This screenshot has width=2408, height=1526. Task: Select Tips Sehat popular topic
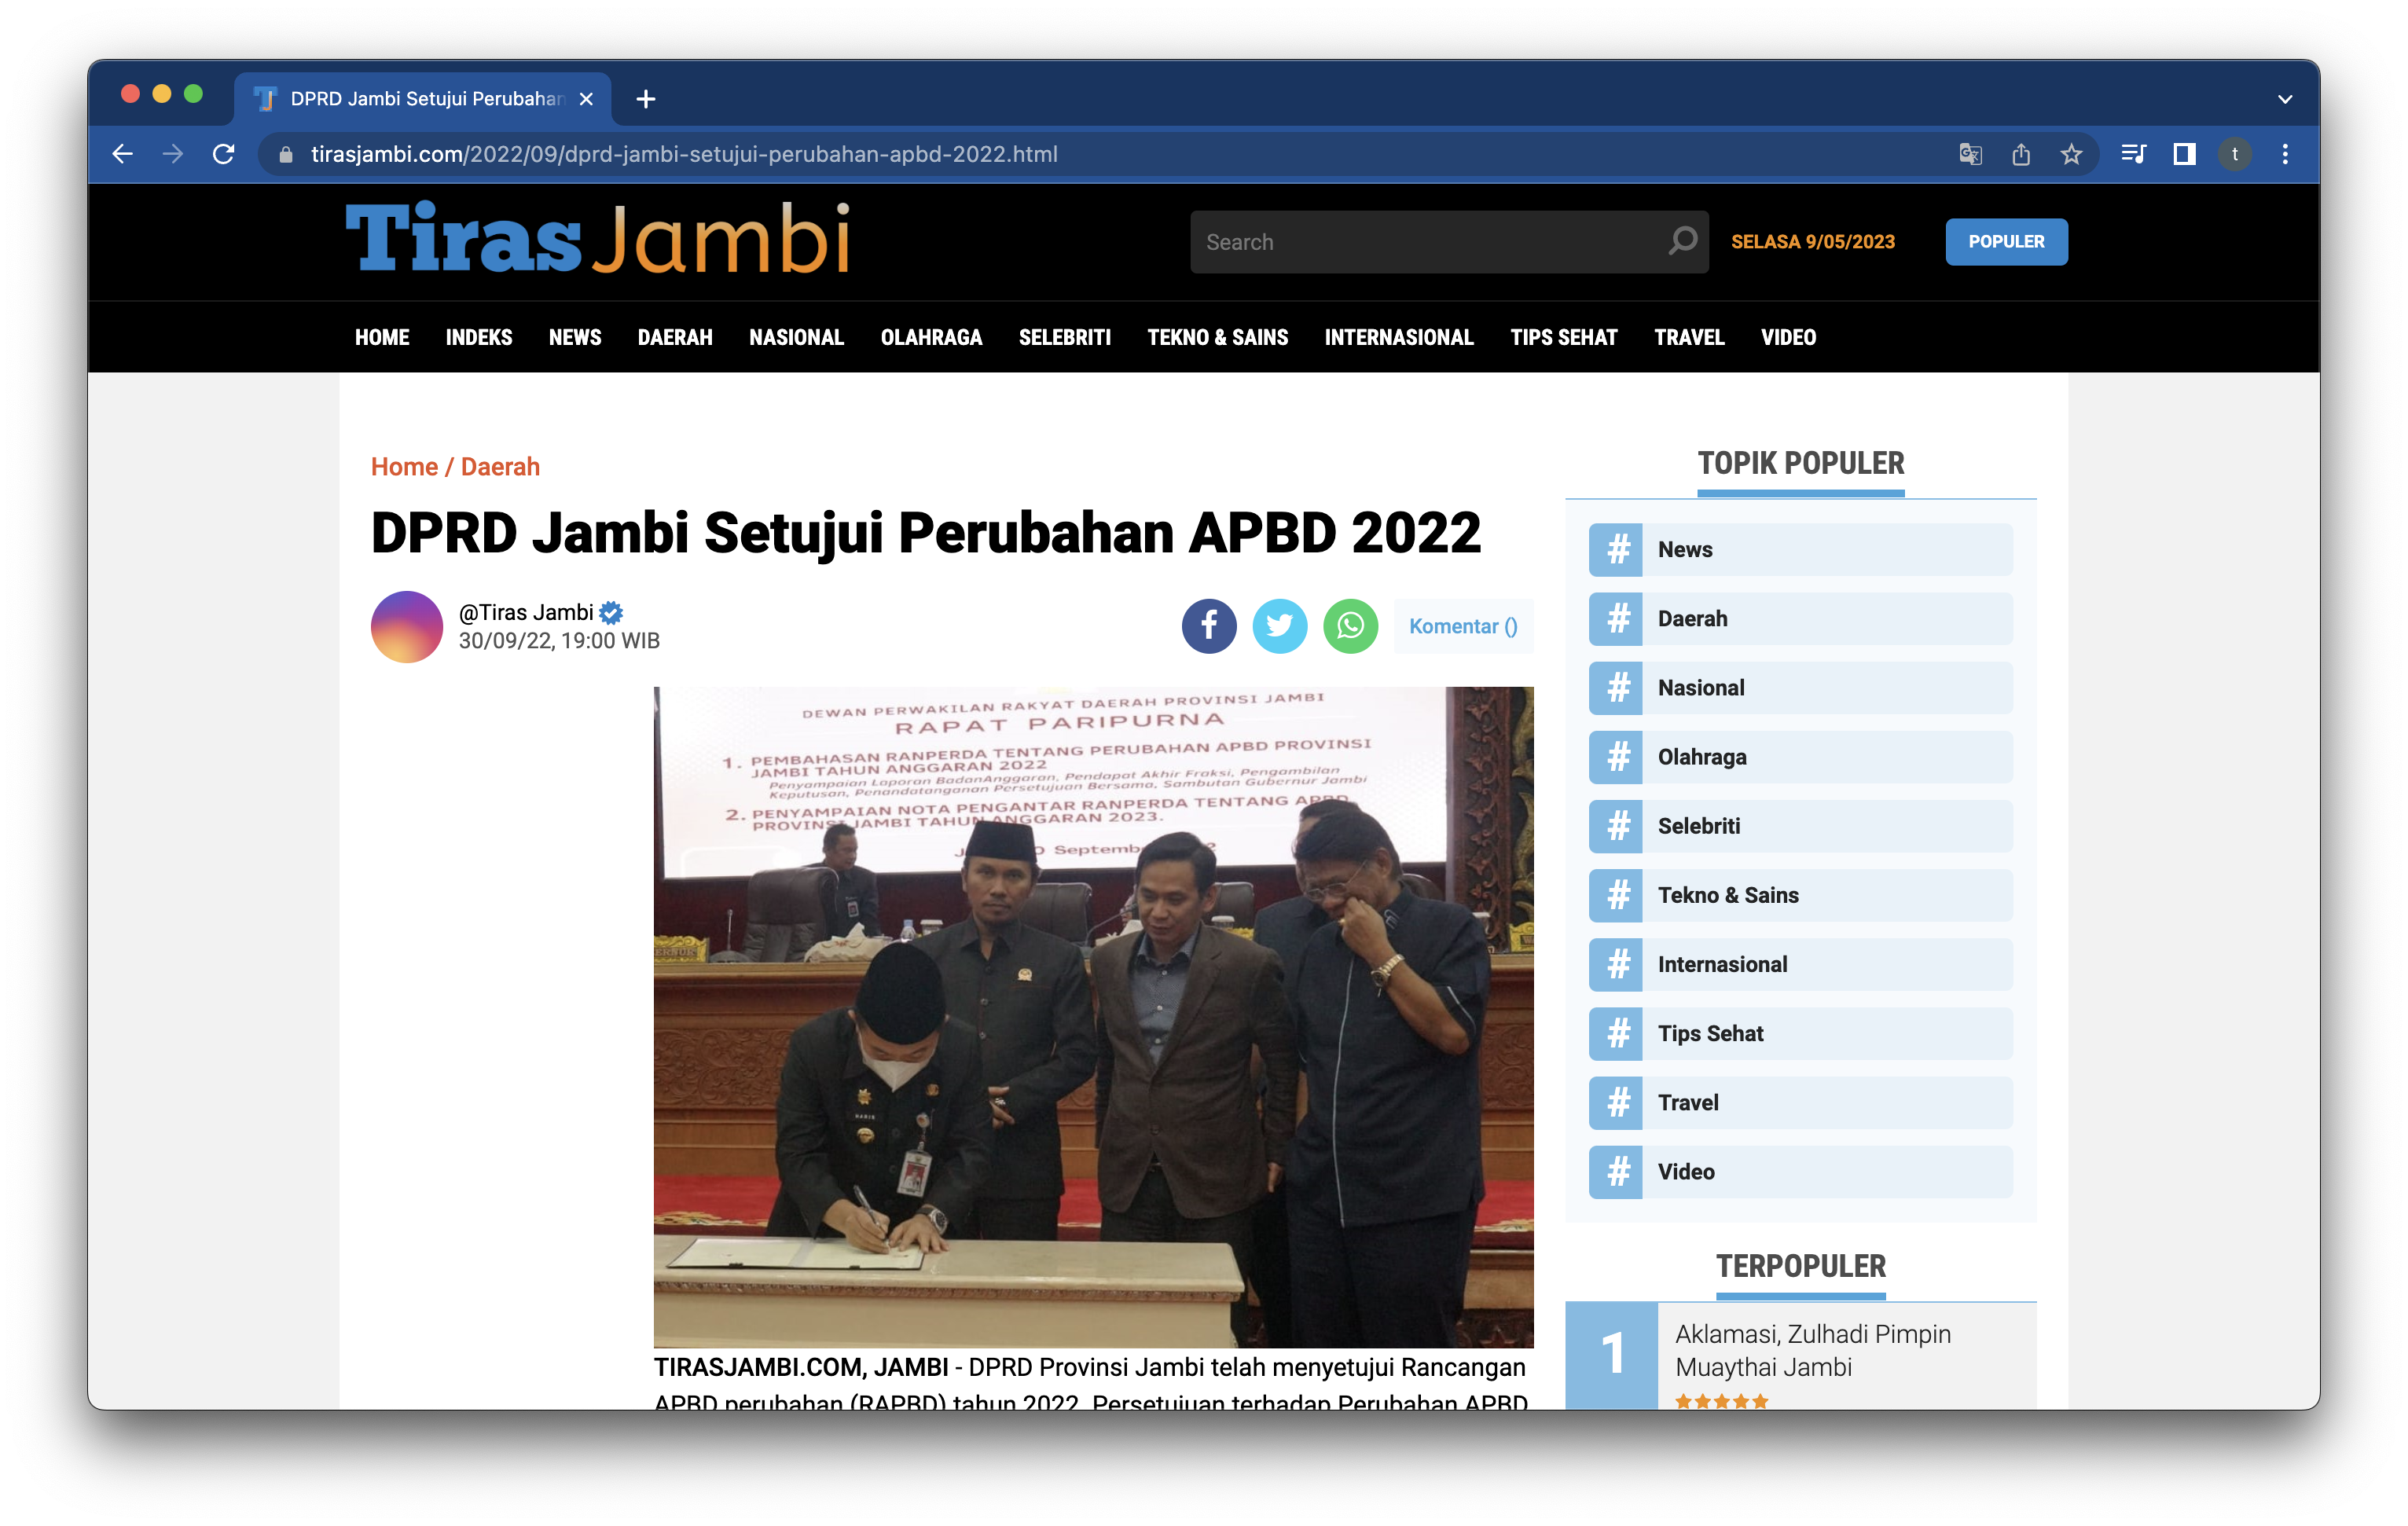[1800, 1033]
